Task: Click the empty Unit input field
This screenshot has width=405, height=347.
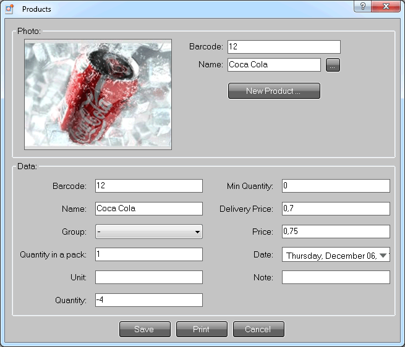Action: (149, 277)
